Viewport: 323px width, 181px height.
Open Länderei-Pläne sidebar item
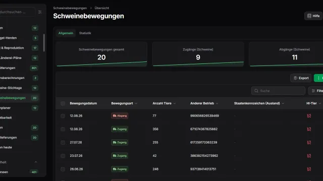click(19, 58)
